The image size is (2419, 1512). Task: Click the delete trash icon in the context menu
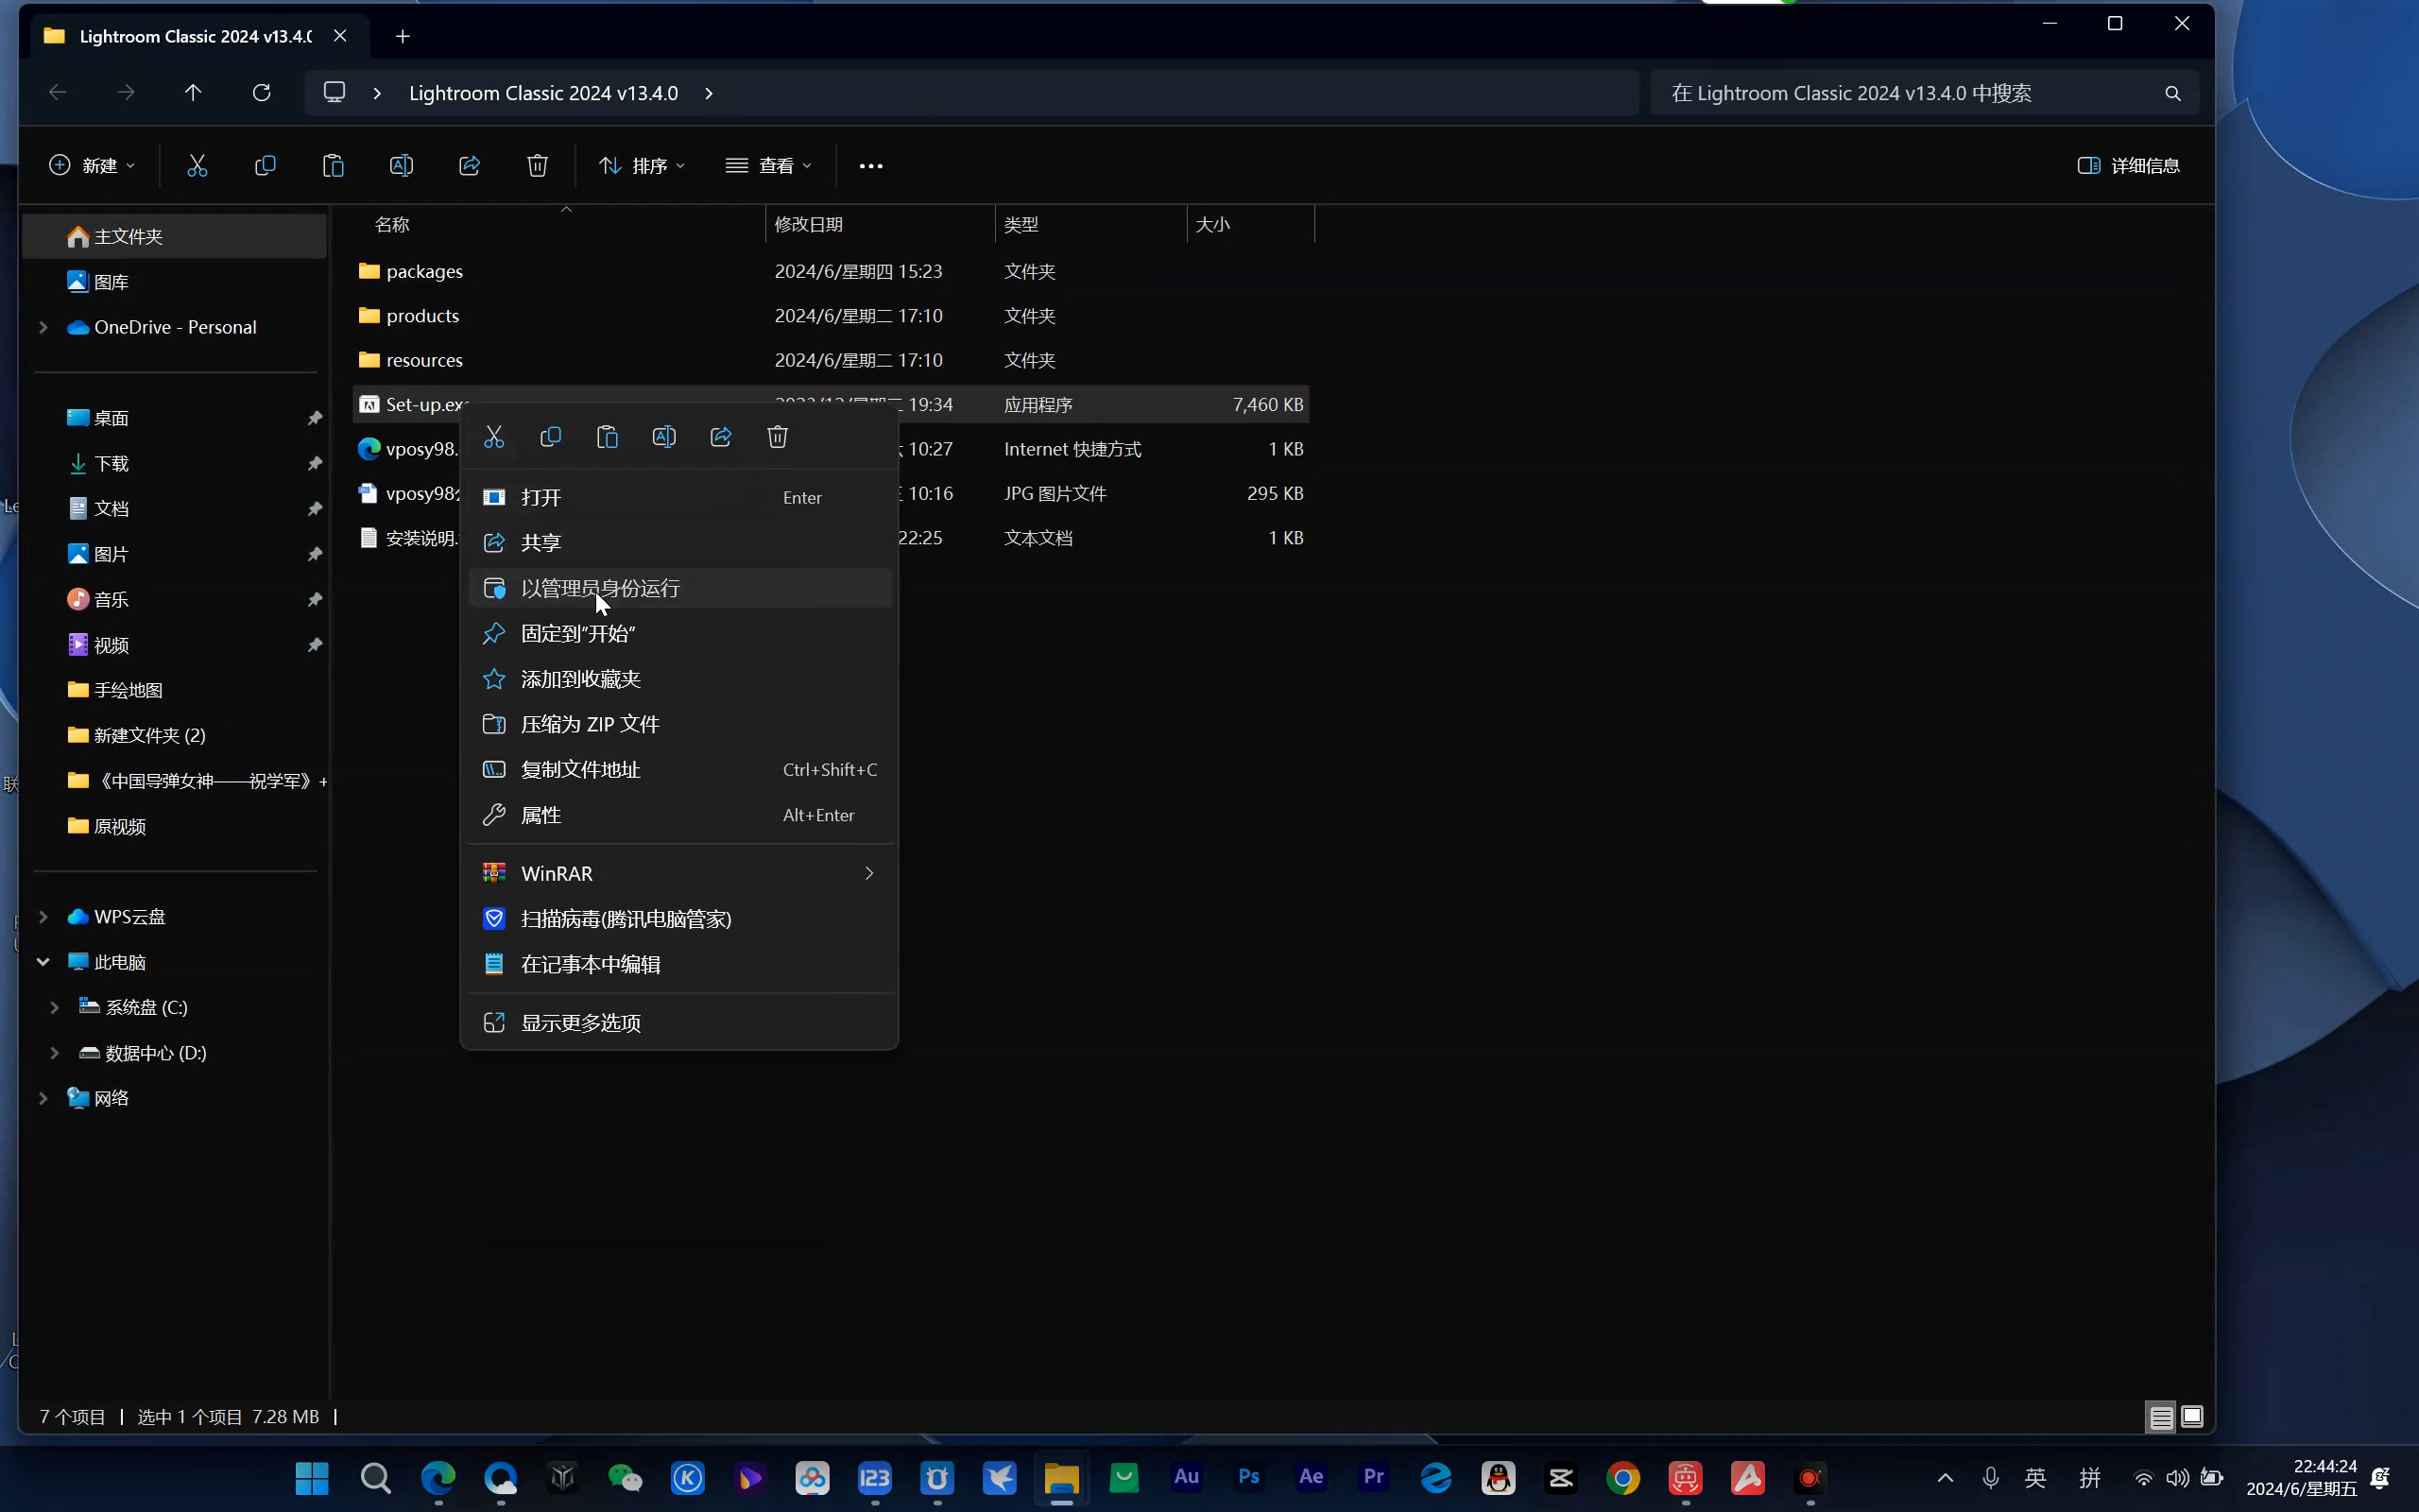[x=778, y=437]
